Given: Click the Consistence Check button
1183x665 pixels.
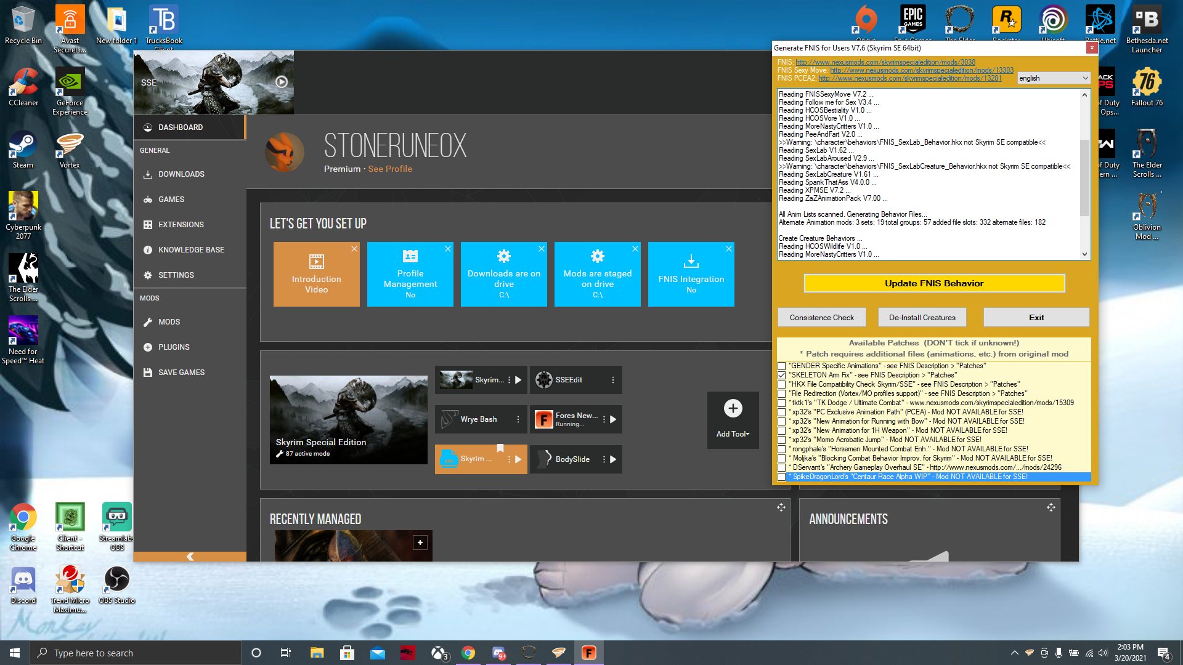Looking at the screenshot, I should pos(822,318).
